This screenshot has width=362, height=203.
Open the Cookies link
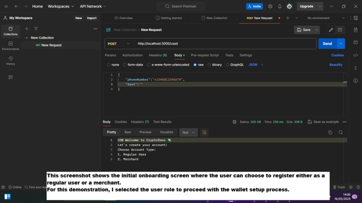[338, 55]
